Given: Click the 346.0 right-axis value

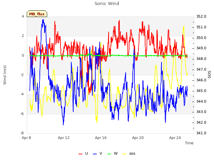Looking at the screenshot, I should 201,80.
